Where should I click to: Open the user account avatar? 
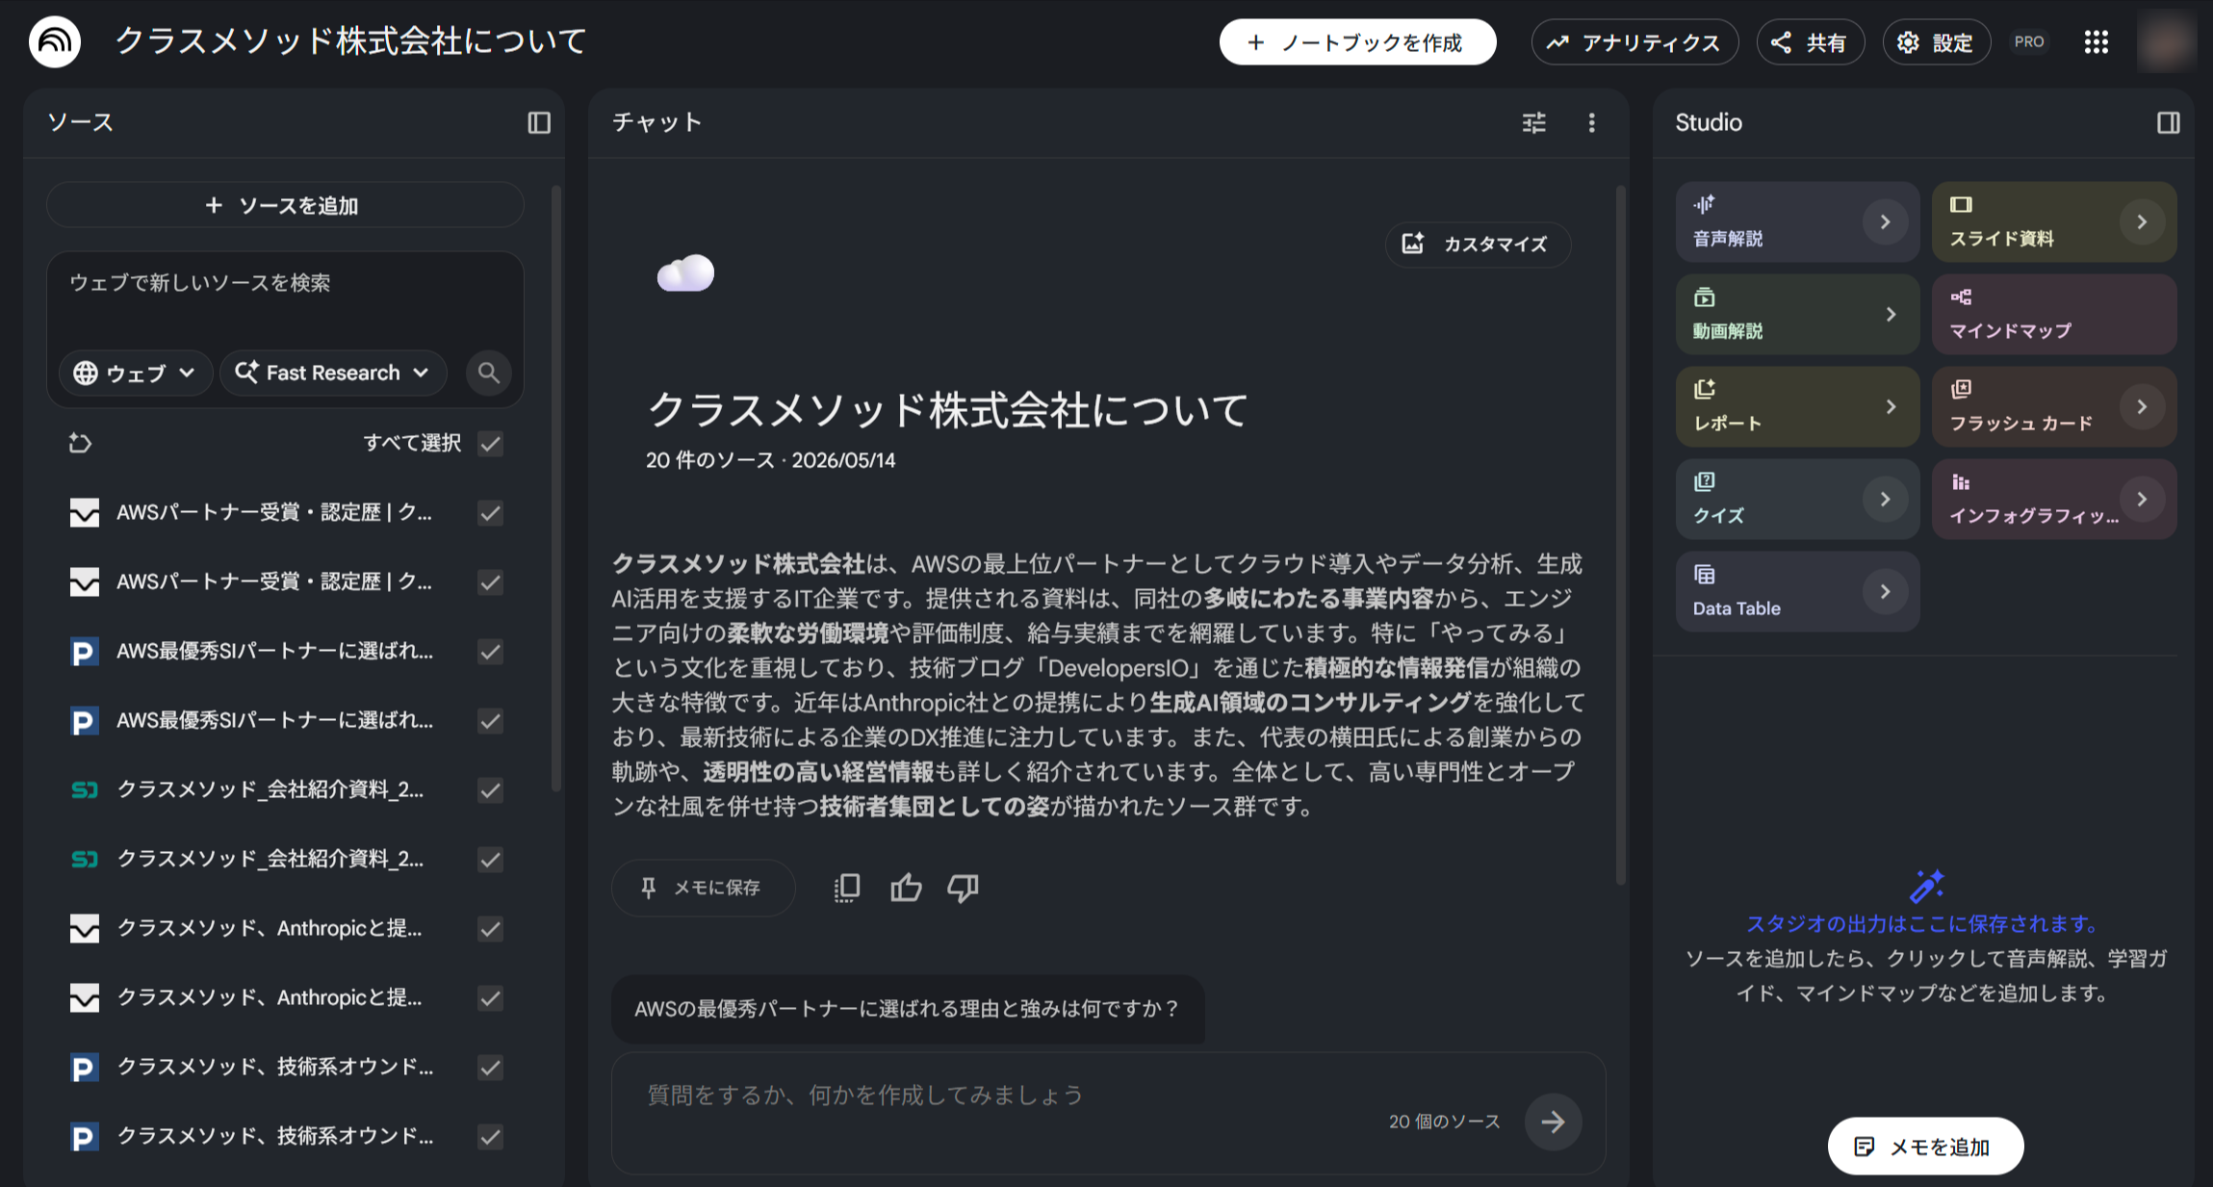click(2166, 41)
